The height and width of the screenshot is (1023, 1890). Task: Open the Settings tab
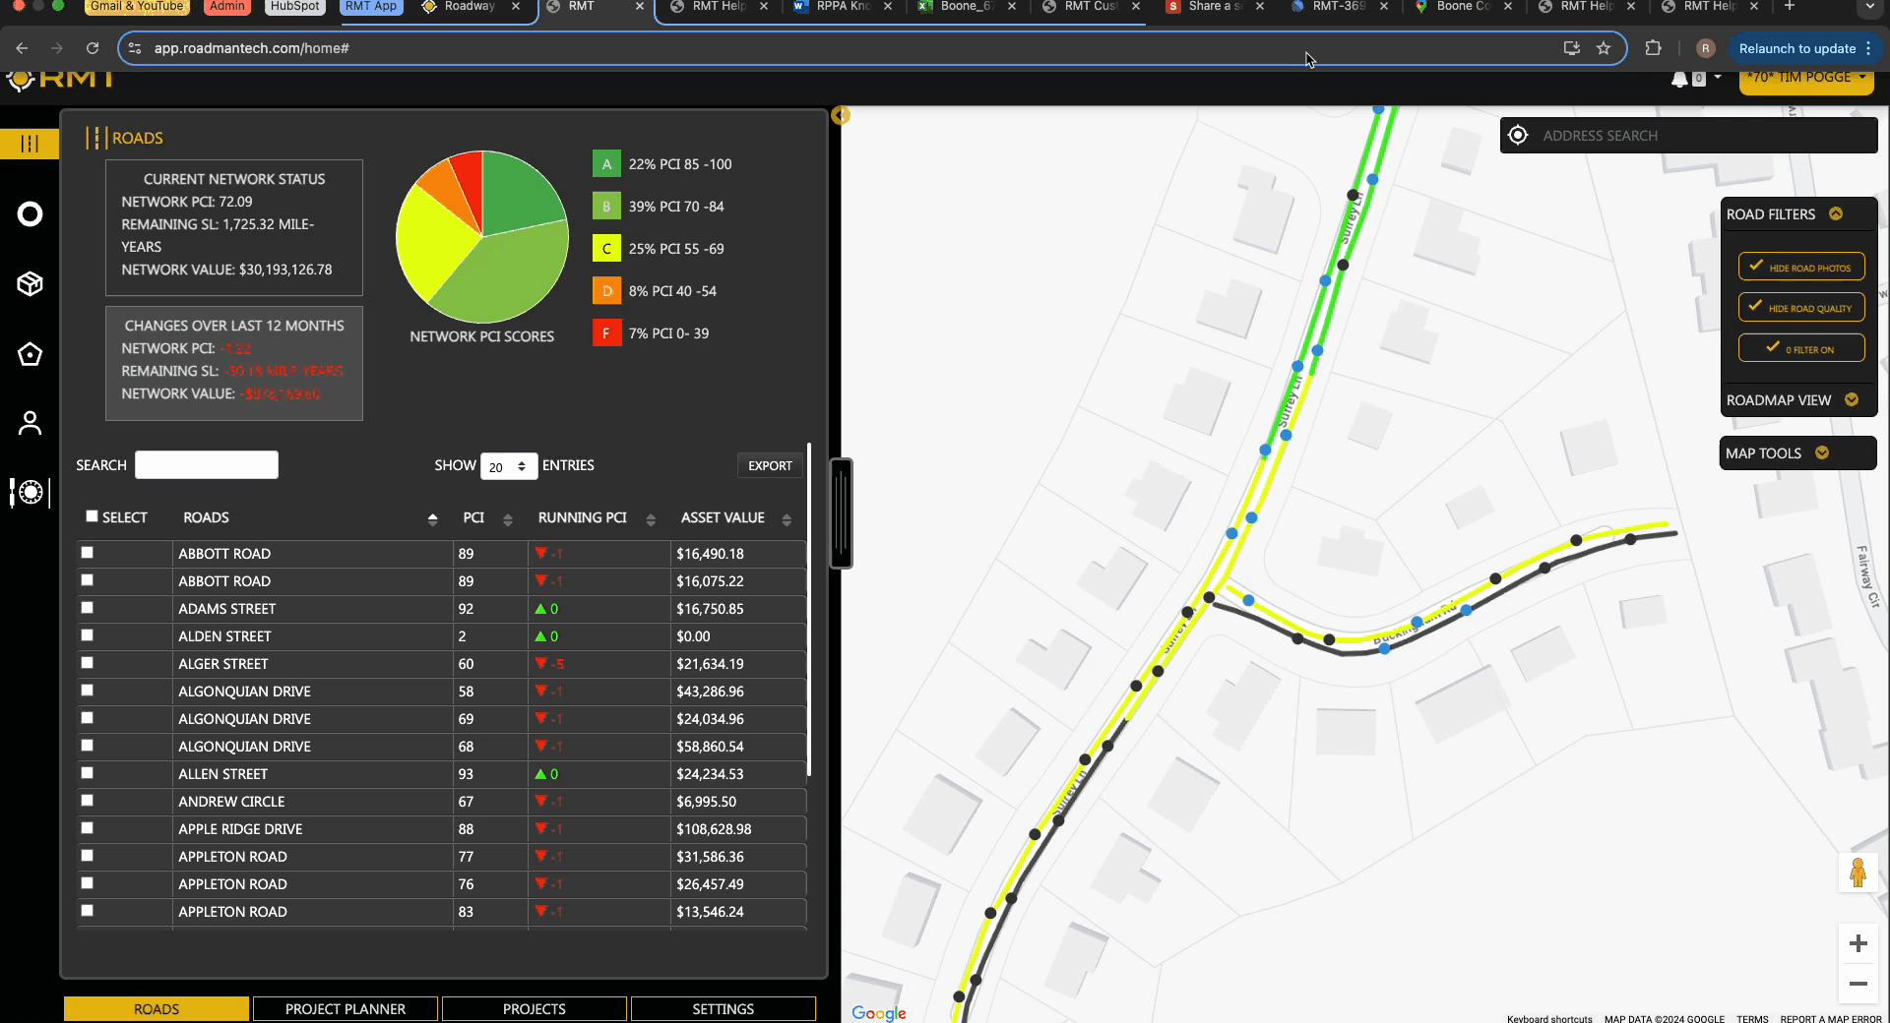[x=723, y=1009]
